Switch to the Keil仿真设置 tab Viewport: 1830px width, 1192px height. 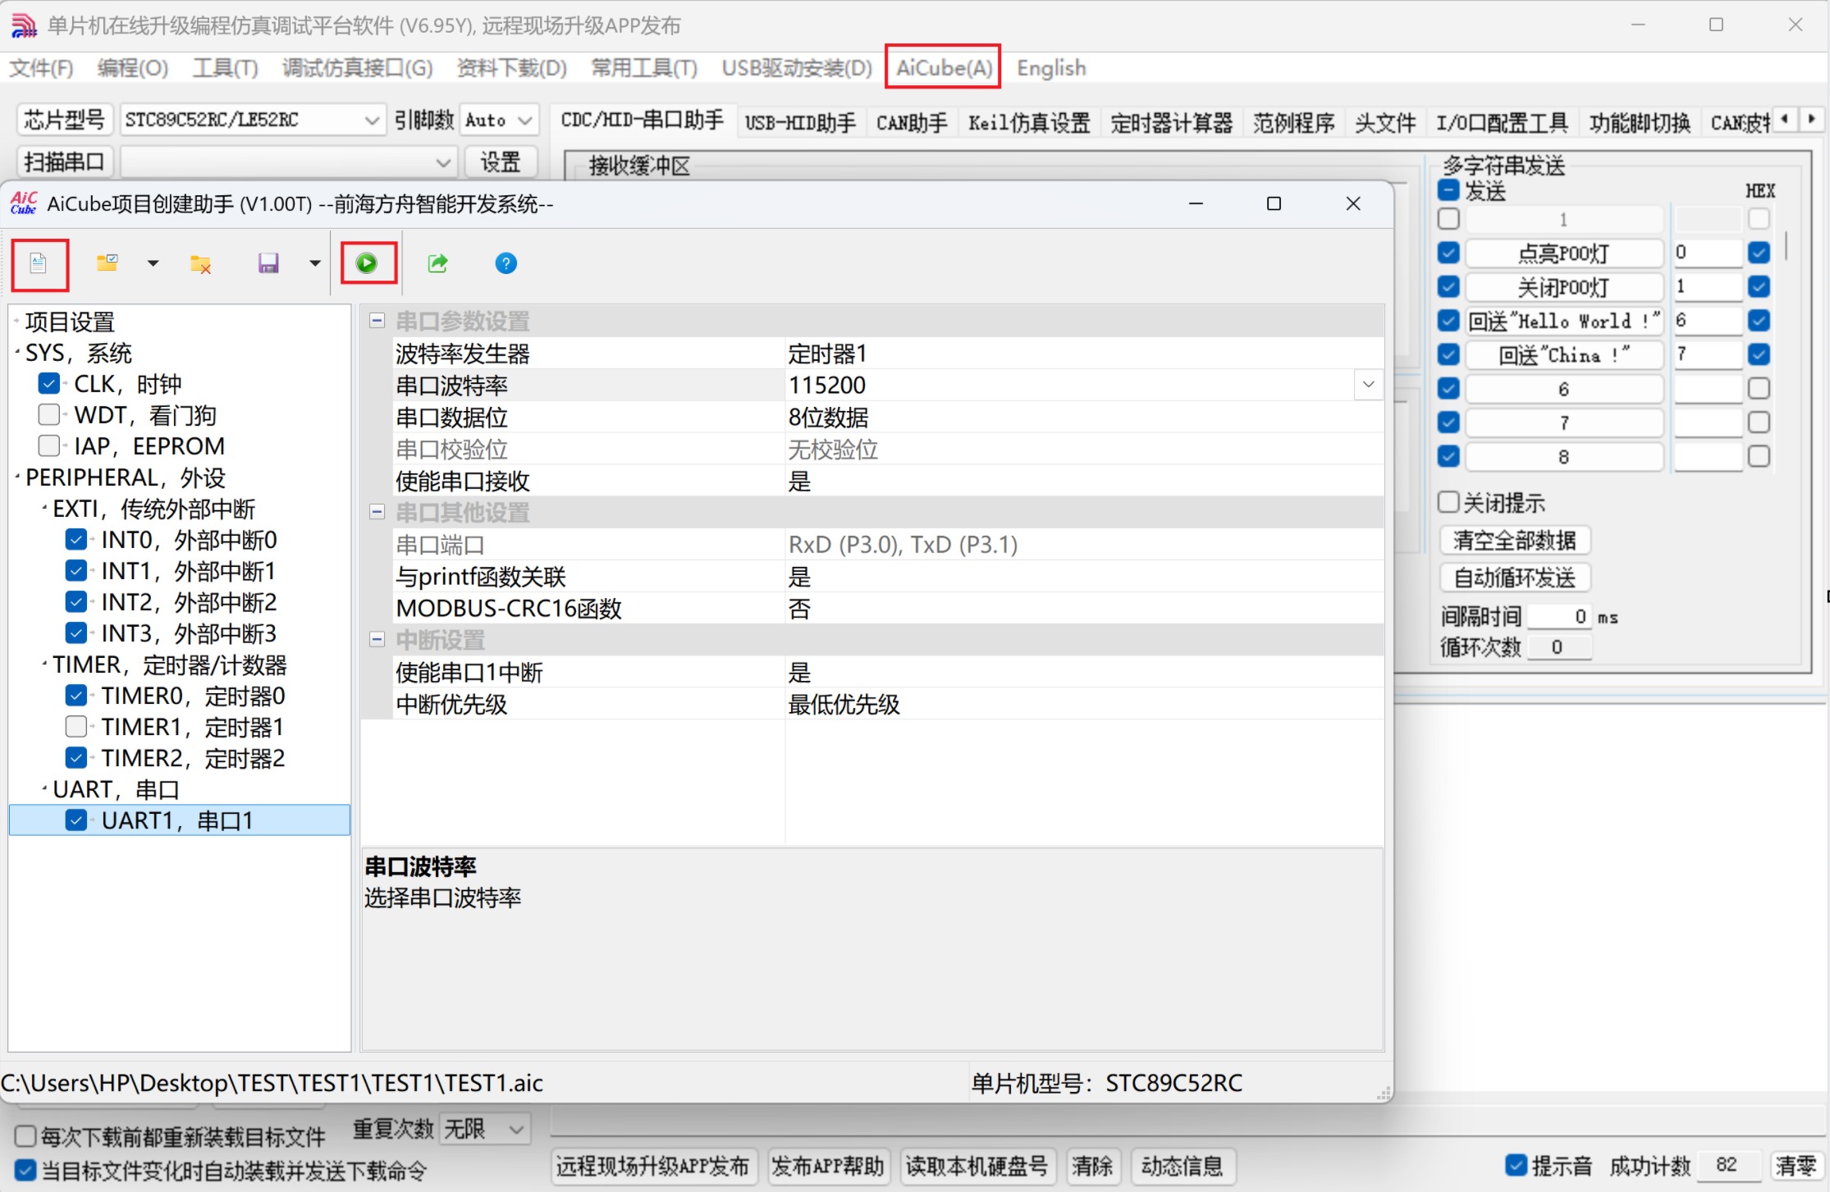pos(1029,123)
